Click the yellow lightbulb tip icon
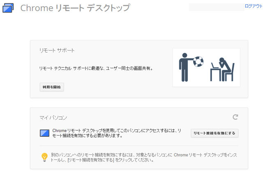 44,157
